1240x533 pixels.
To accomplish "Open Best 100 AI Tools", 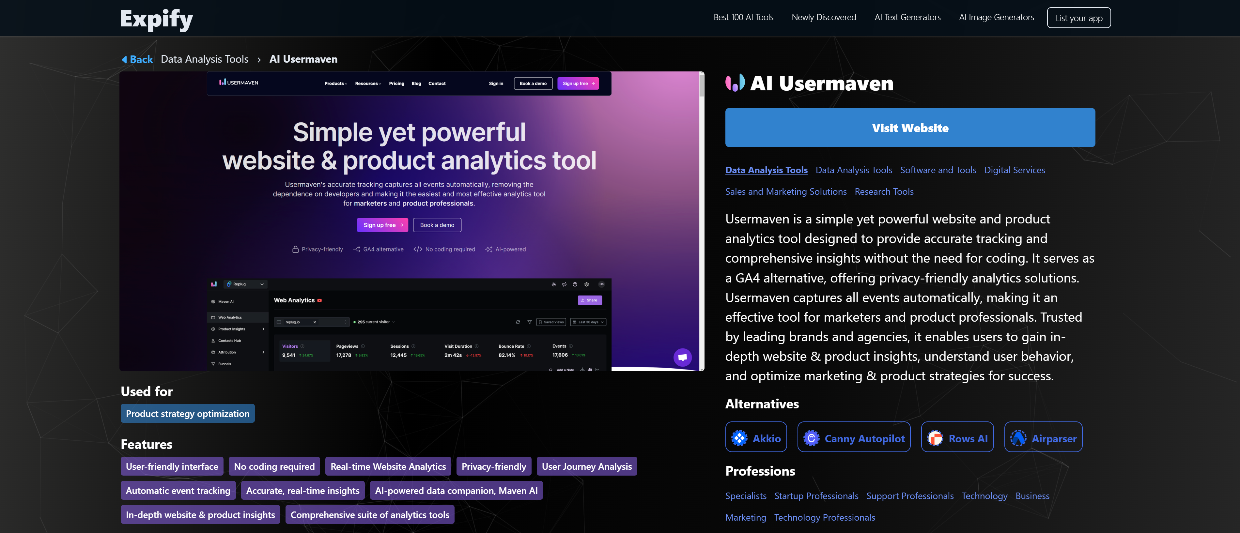I will pos(743,17).
